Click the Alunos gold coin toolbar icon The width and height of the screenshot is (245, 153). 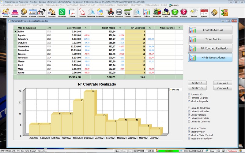[24, 13]
